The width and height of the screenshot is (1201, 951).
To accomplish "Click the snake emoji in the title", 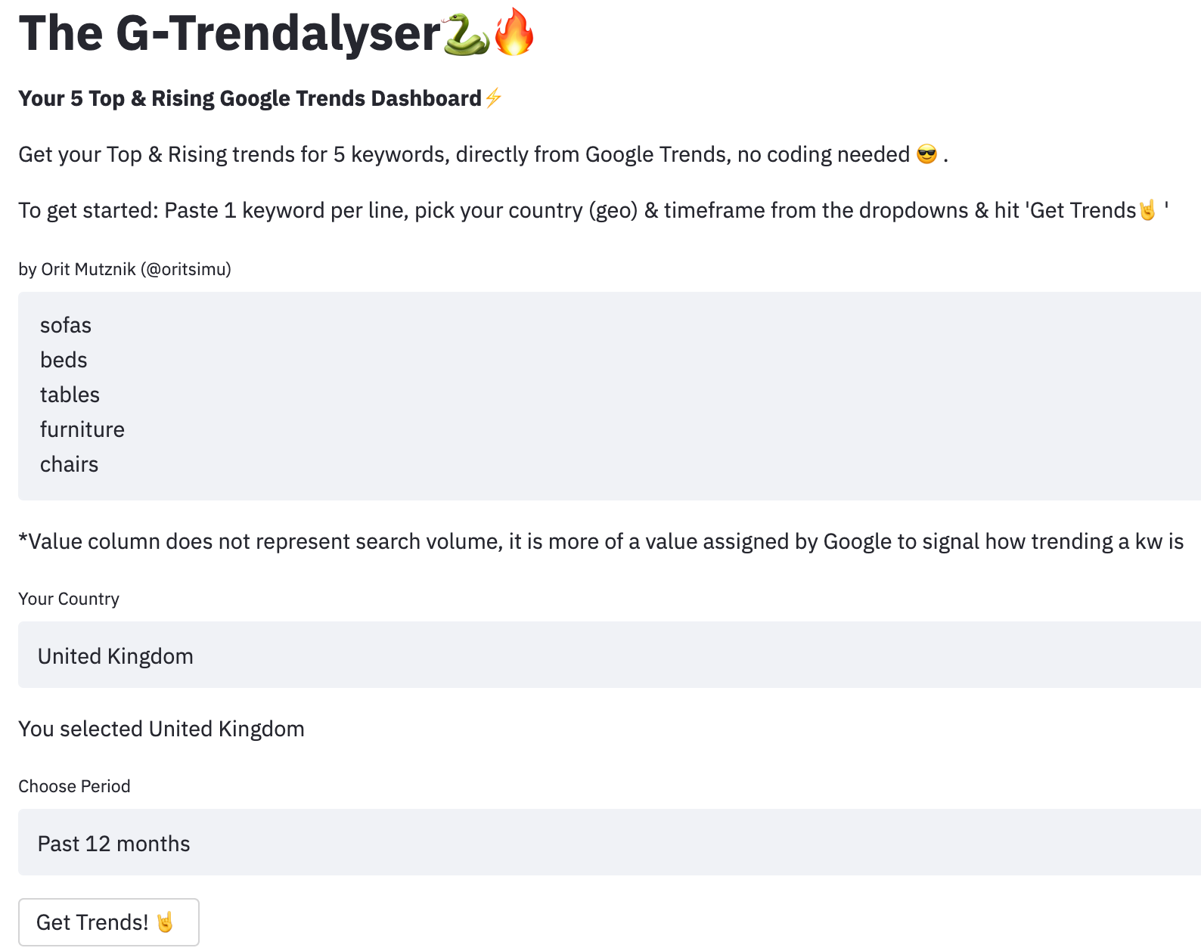I will 466,35.
